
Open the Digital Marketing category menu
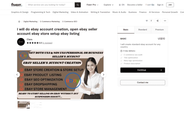coord(60,12)
